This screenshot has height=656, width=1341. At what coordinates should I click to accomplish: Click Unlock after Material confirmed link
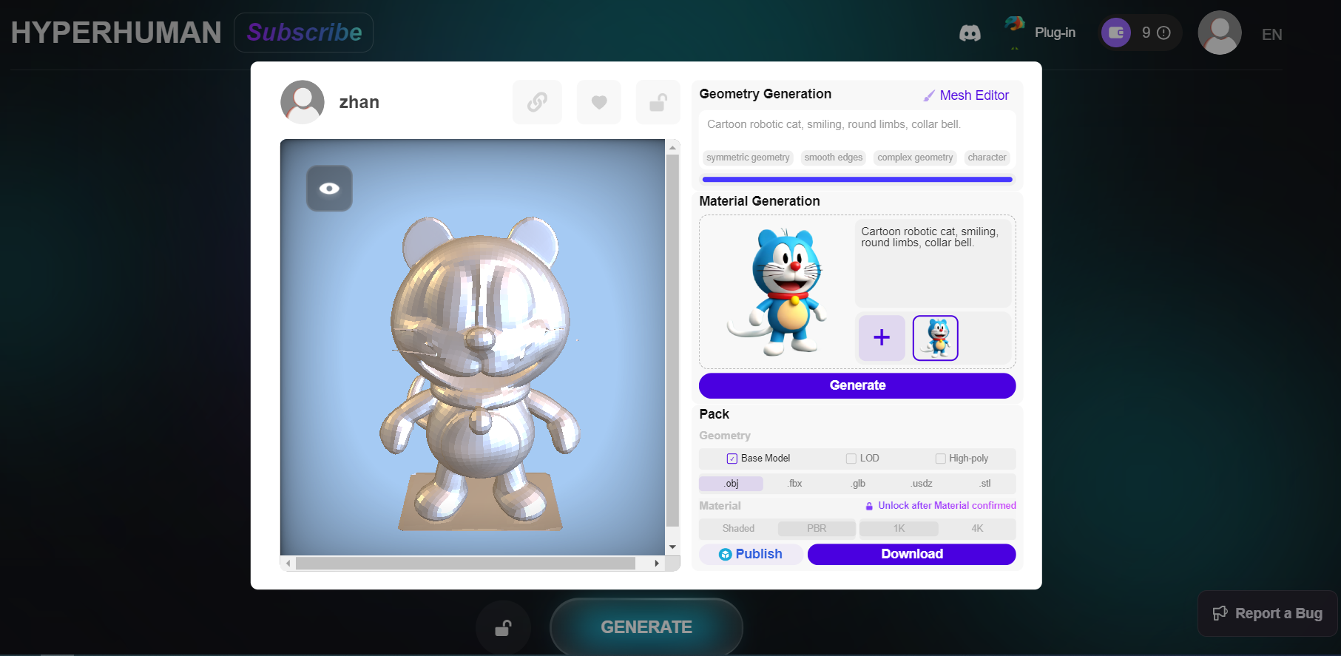941,506
